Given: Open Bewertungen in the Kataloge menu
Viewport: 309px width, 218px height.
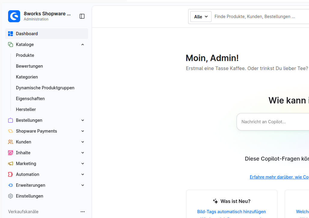Looking at the screenshot, I should (x=29, y=66).
